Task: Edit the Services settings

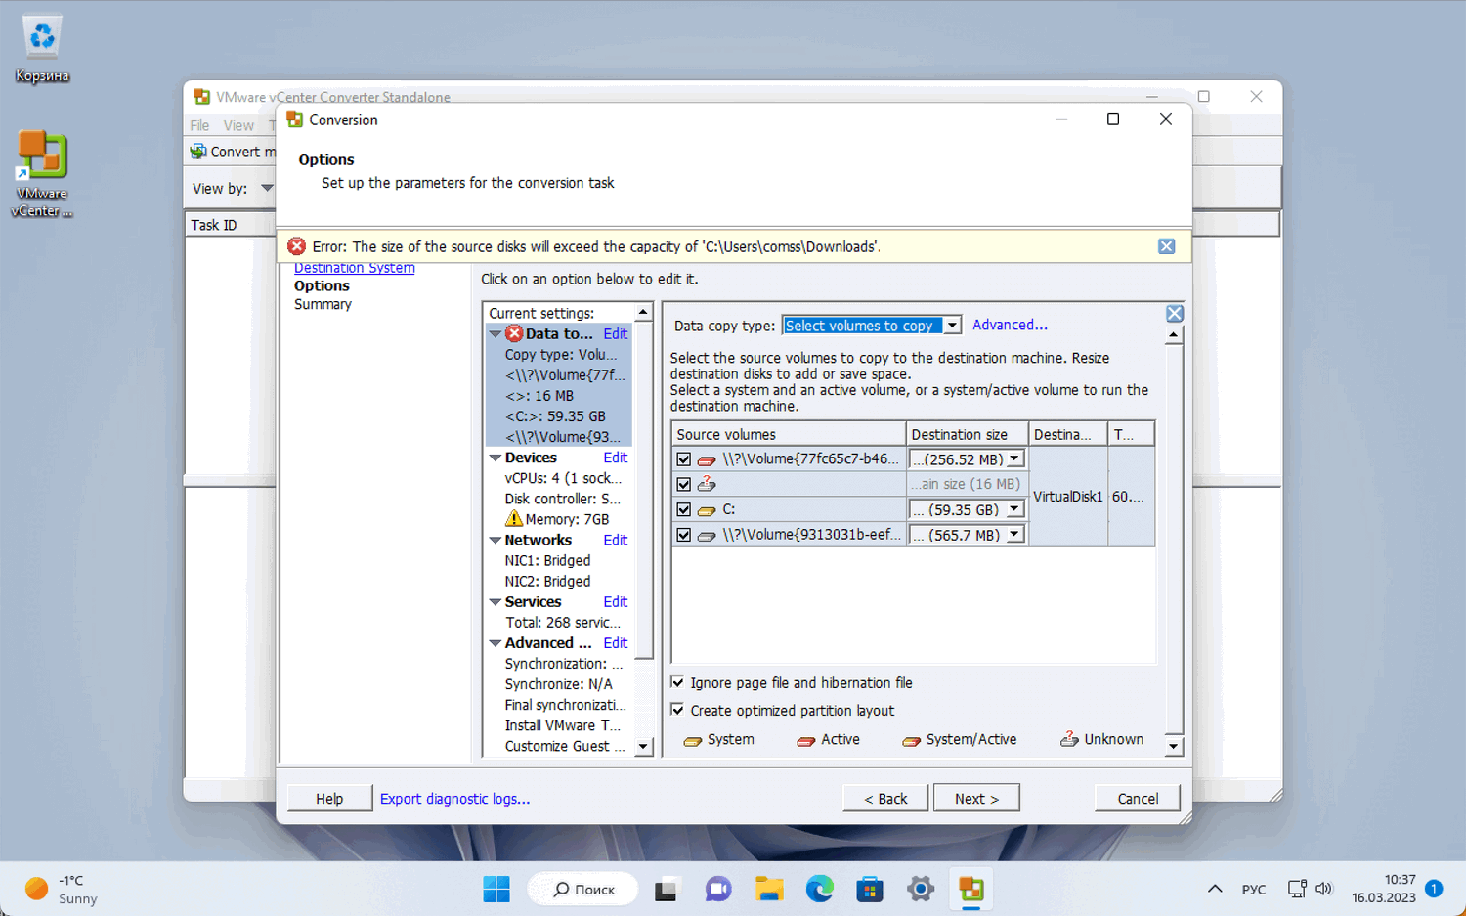Action: 616,602
